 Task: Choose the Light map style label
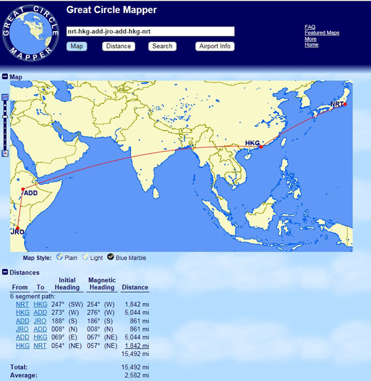96,258
